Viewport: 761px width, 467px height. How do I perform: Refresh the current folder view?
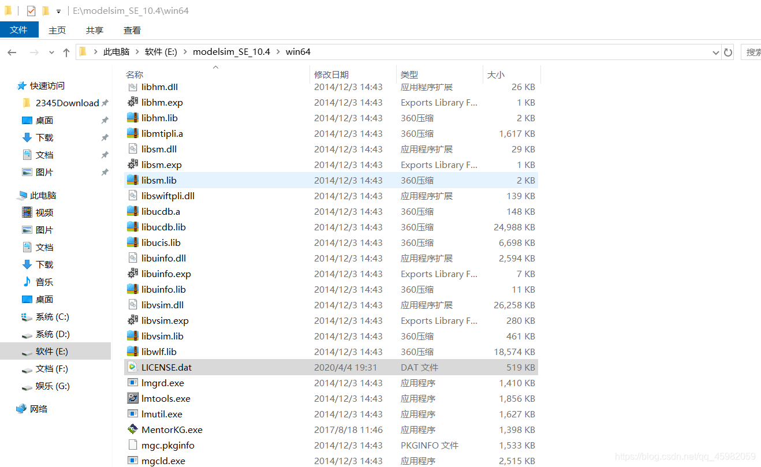point(728,53)
